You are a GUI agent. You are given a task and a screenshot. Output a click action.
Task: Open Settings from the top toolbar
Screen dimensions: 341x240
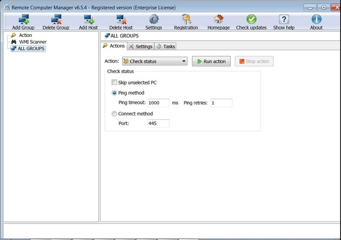pos(153,22)
